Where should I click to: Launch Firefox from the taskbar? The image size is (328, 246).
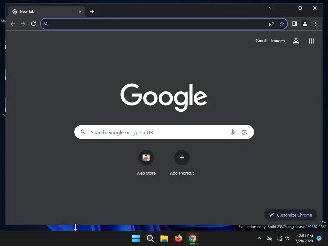[x=178, y=238]
